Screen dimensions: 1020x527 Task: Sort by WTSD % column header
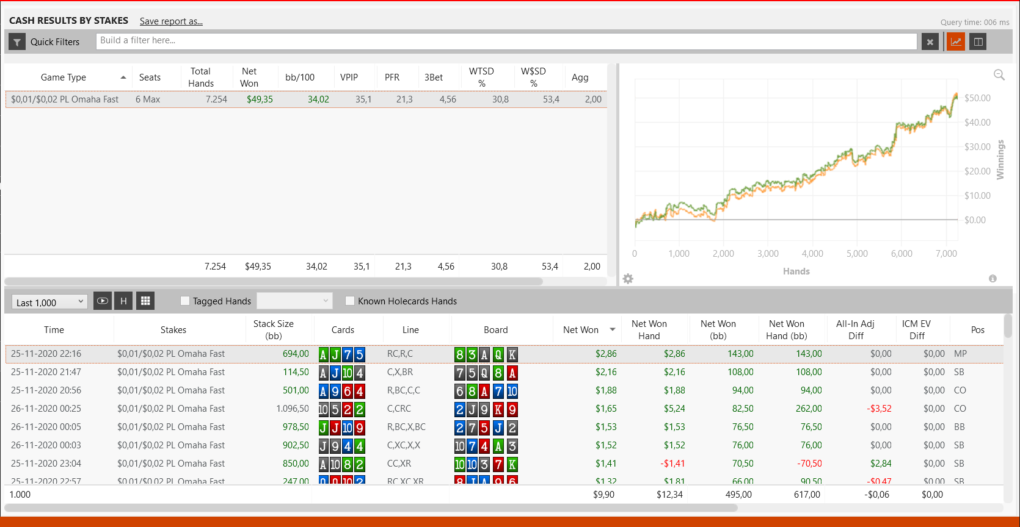click(481, 77)
